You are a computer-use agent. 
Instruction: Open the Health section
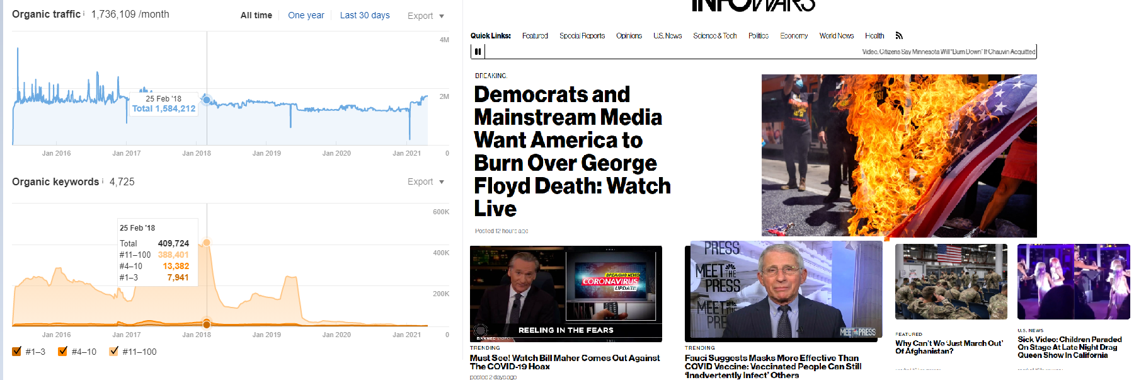874,36
